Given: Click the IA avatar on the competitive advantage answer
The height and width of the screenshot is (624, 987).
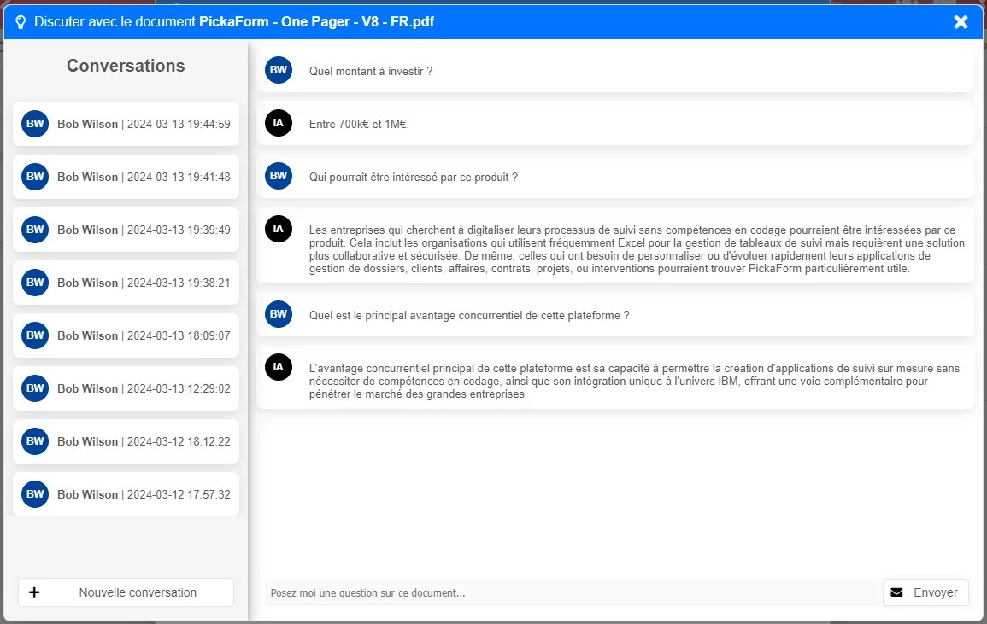Looking at the screenshot, I should (x=278, y=367).
